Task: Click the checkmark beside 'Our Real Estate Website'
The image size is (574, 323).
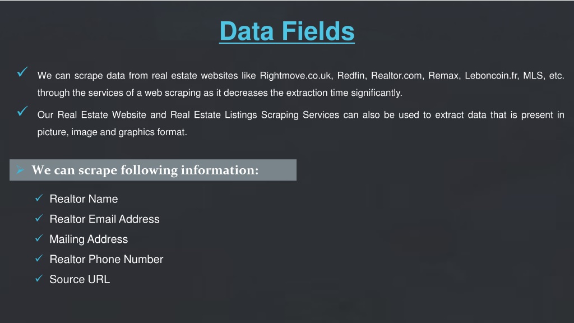Action: 22,111
